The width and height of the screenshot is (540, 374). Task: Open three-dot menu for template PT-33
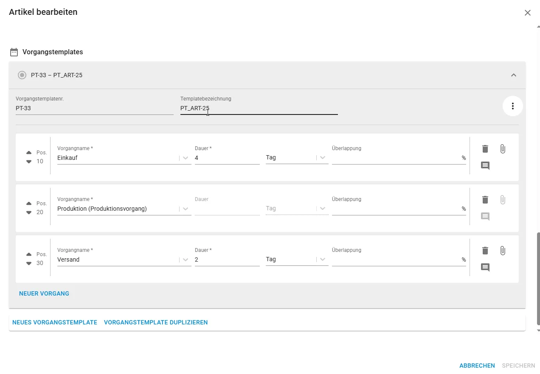click(513, 106)
